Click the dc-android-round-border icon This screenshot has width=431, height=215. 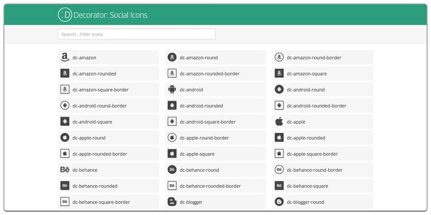coord(65,105)
